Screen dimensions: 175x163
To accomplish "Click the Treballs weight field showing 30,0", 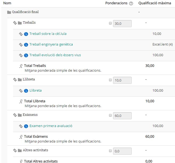I will coord(122,24).
